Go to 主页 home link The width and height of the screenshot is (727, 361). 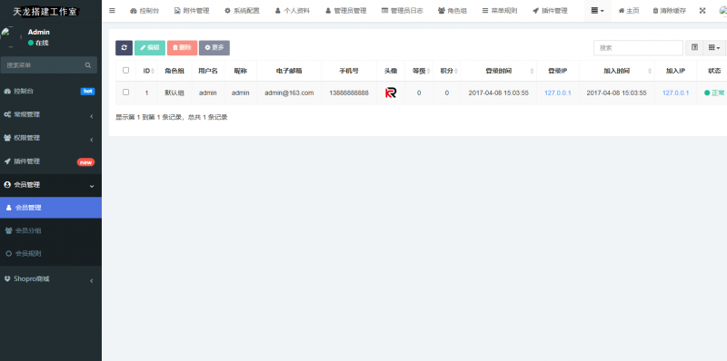tap(628, 11)
